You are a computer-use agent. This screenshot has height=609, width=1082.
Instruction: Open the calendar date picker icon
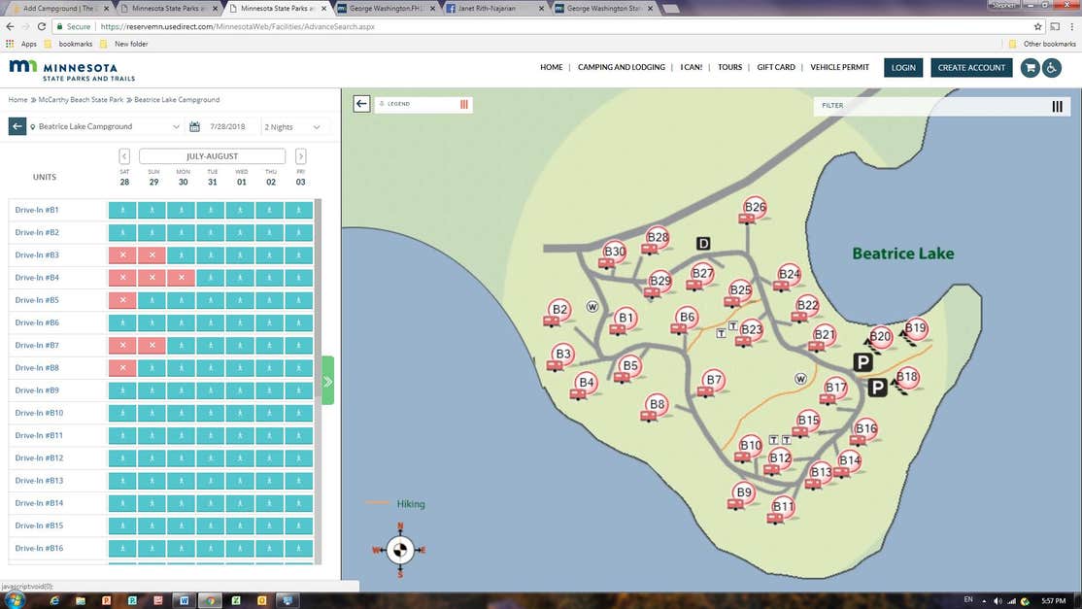(x=195, y=127)
